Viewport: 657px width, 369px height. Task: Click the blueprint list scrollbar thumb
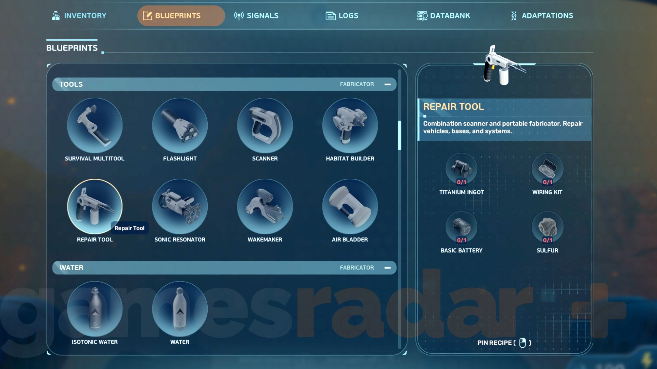399,135
